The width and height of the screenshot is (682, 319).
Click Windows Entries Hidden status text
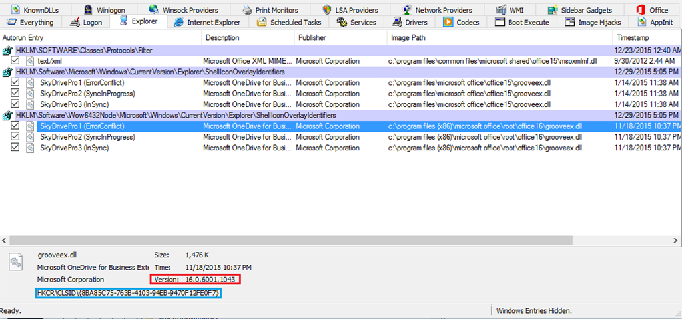tap(533, 311)
